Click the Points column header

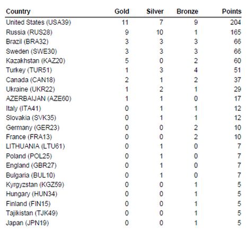(x=232, y=12)
